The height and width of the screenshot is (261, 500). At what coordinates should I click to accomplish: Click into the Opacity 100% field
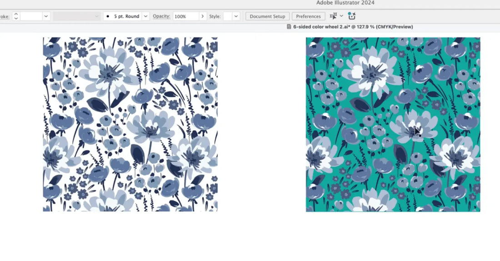coord(185,16)
